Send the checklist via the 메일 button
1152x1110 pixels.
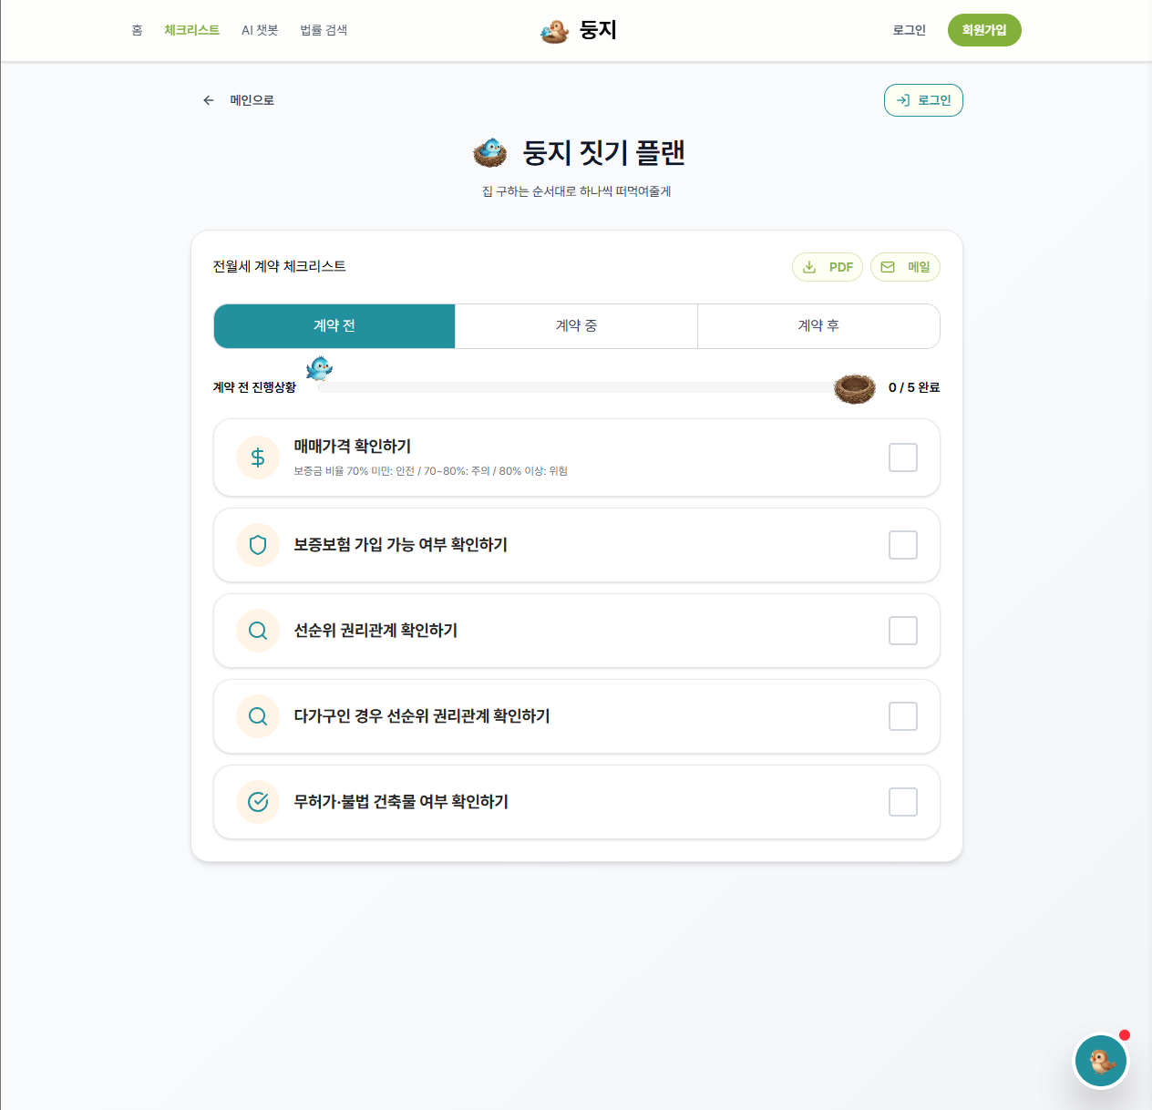[905, 267]
